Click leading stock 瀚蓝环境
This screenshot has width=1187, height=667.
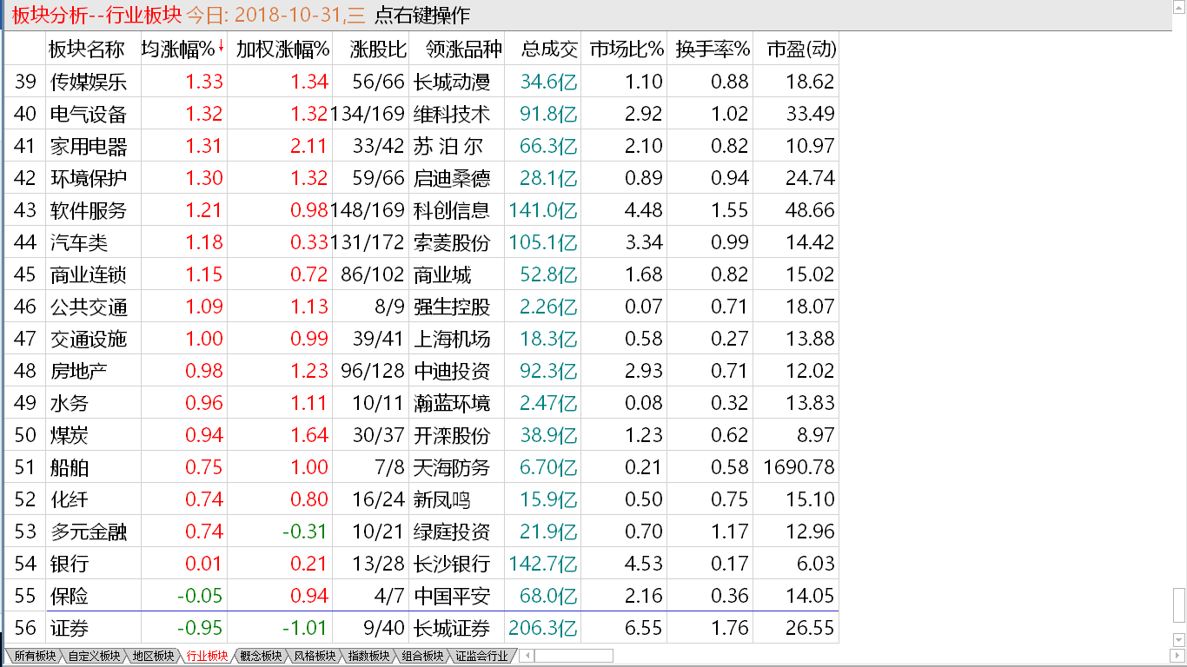[x=452, y=403]
